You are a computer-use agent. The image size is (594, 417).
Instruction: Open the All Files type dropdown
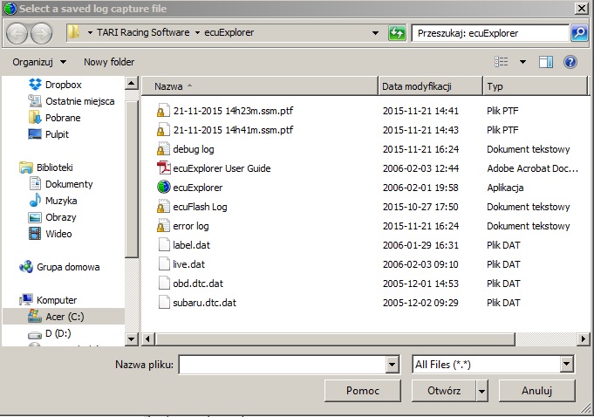click(567, 365)
